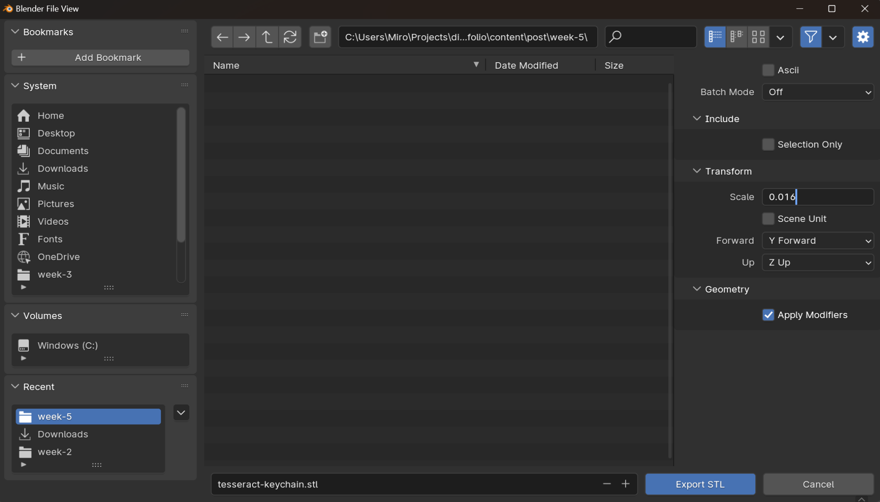Image resolution: width=880 pixels, height=502 pixels.
Task: Collapse the Transform section
Action: [x=697, y=171]
